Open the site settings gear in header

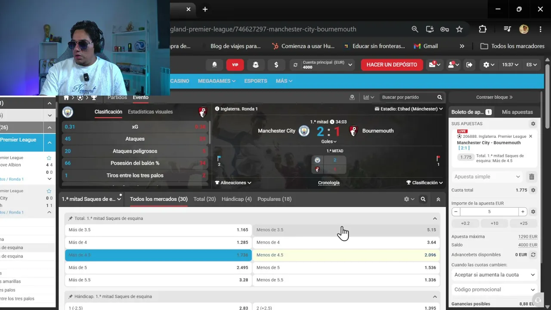pyautogui.click(x=489, y=65)
